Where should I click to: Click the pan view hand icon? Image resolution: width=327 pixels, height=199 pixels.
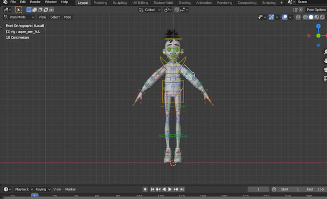[x=325, y=61]
